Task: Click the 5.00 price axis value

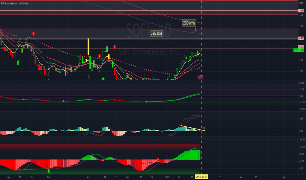Action: point(301,71)
